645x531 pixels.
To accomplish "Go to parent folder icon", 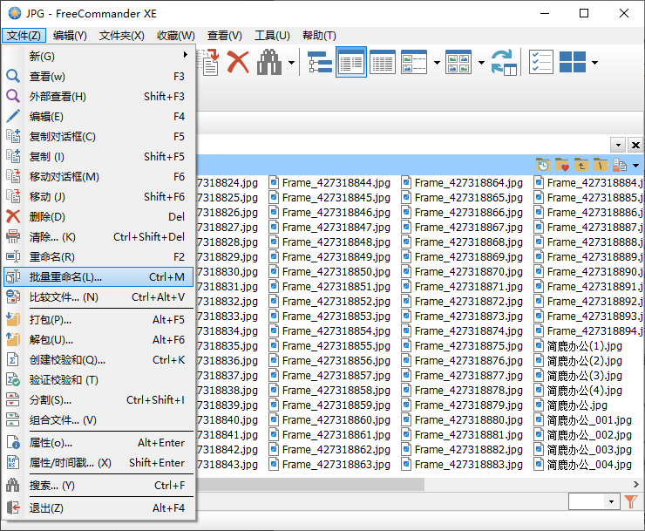I will (581, 165).
